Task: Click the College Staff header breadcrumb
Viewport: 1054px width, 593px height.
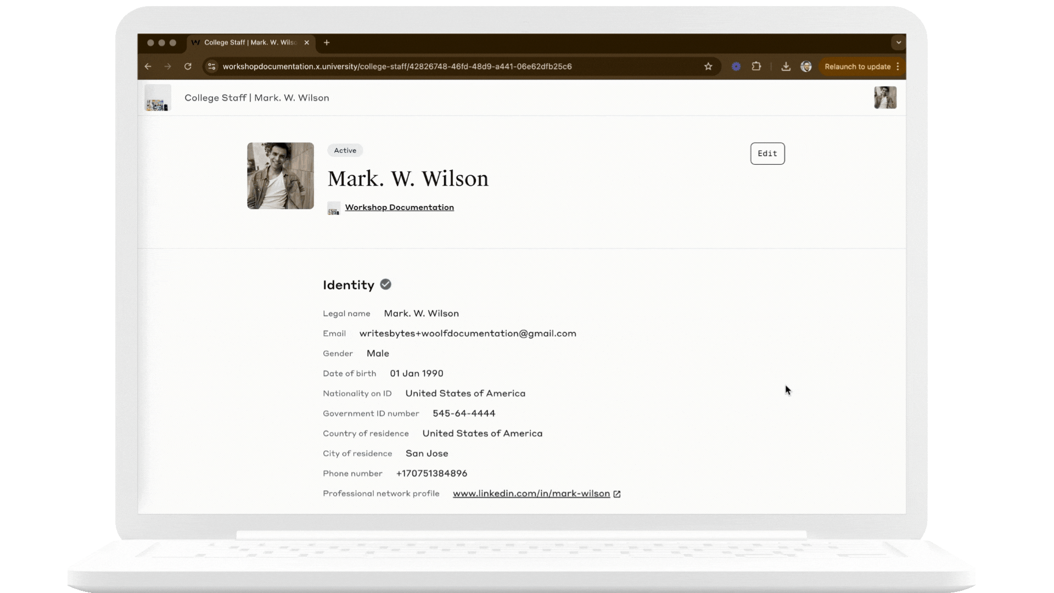Action: click(x=256, y=98)
